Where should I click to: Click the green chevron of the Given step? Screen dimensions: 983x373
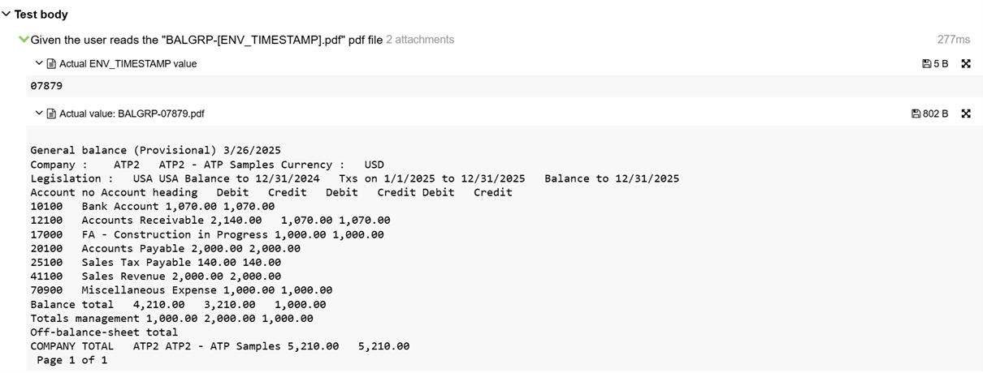(x=24, y=40)
